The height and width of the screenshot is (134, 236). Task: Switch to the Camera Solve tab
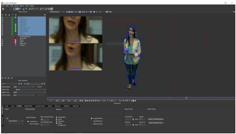(x=40, y=106)
